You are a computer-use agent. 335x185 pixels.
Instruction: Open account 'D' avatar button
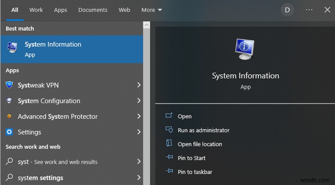point(287,10)
